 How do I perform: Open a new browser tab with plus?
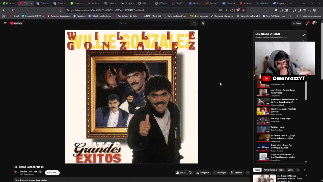point(291,3)
